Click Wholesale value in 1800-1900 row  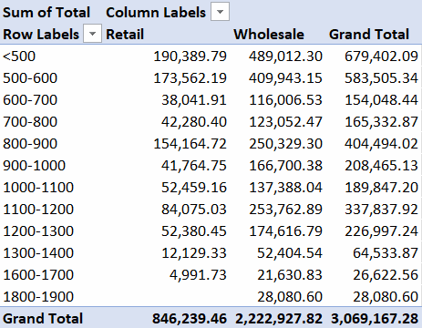[x=290, y=297]
